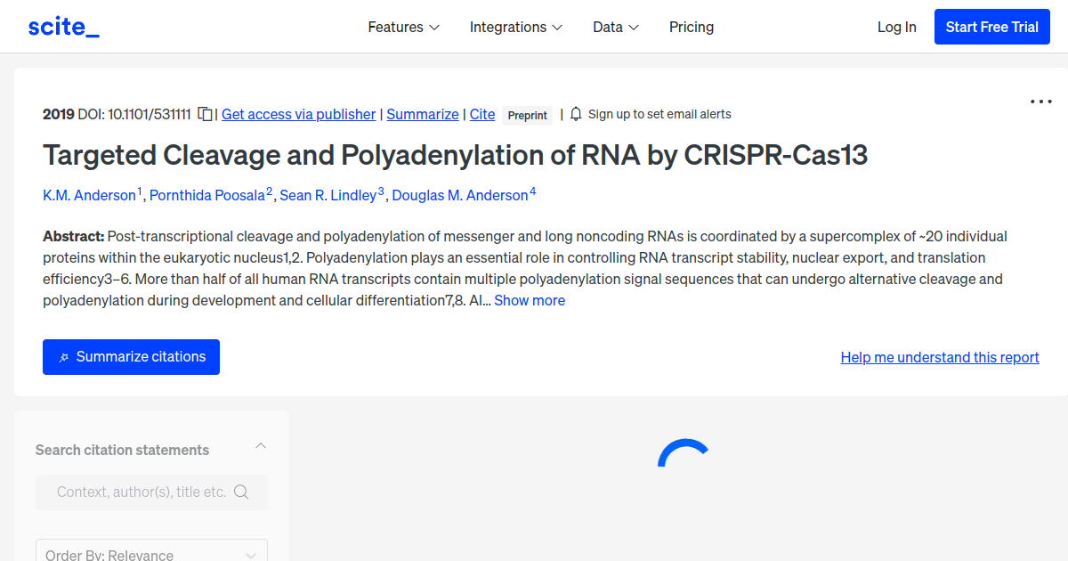This screenshot has width=1068, height=561.
Task: Click the magnifier icon in the search box
Action: click(241, 492)
